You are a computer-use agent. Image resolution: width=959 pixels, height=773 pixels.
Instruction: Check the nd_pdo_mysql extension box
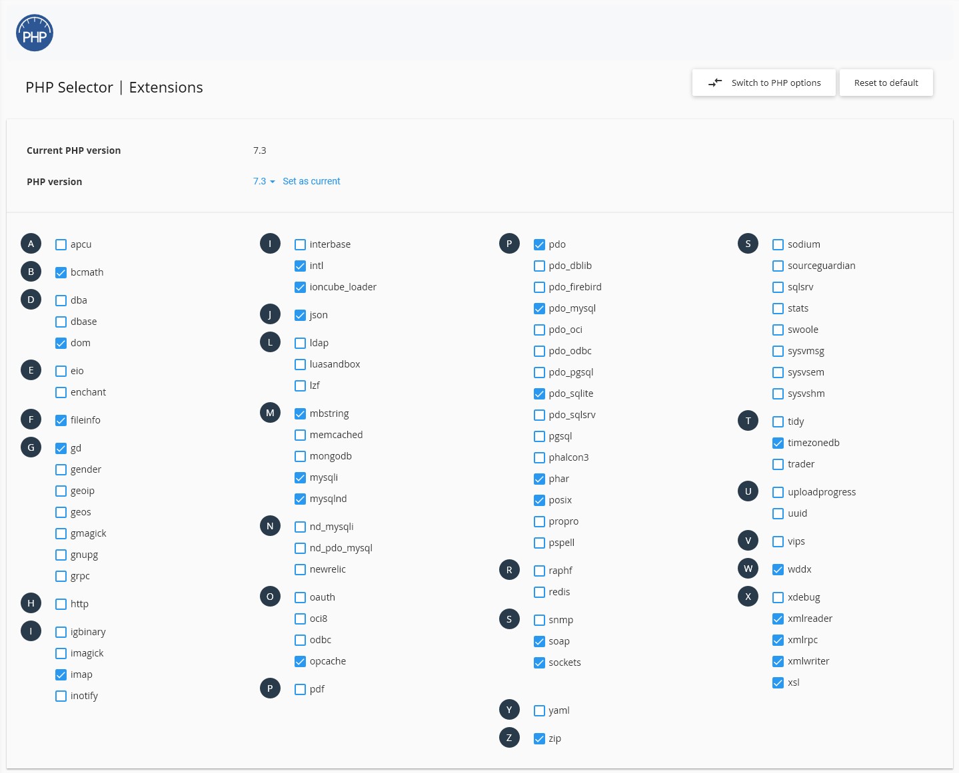click(300, 548)
